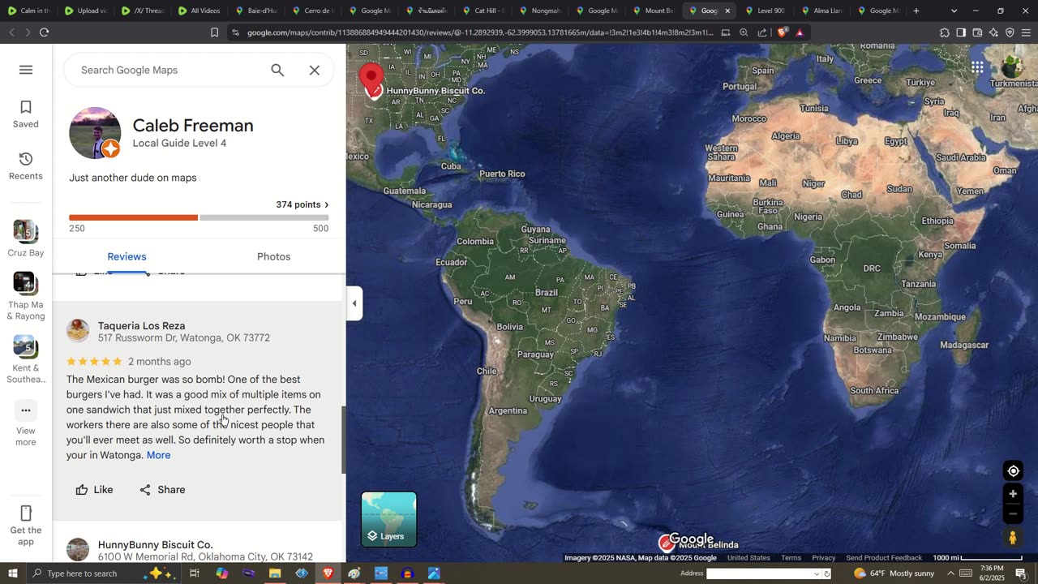Open the Terms link
This screenshot has height=584, width=1038.
pyautogui.click(x=791, y=558)
